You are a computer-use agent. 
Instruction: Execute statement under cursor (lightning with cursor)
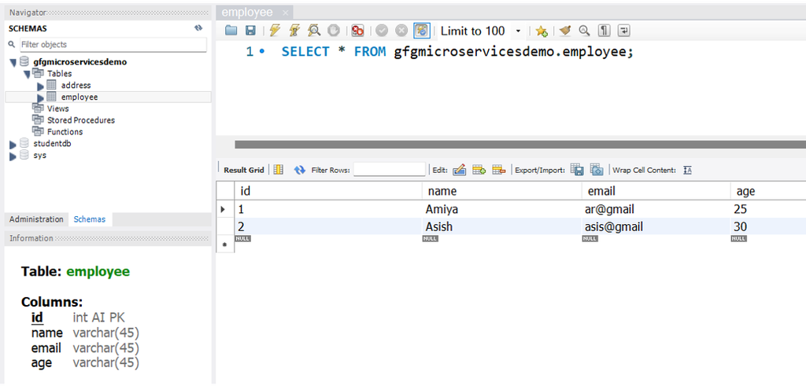tap(294, 31)
